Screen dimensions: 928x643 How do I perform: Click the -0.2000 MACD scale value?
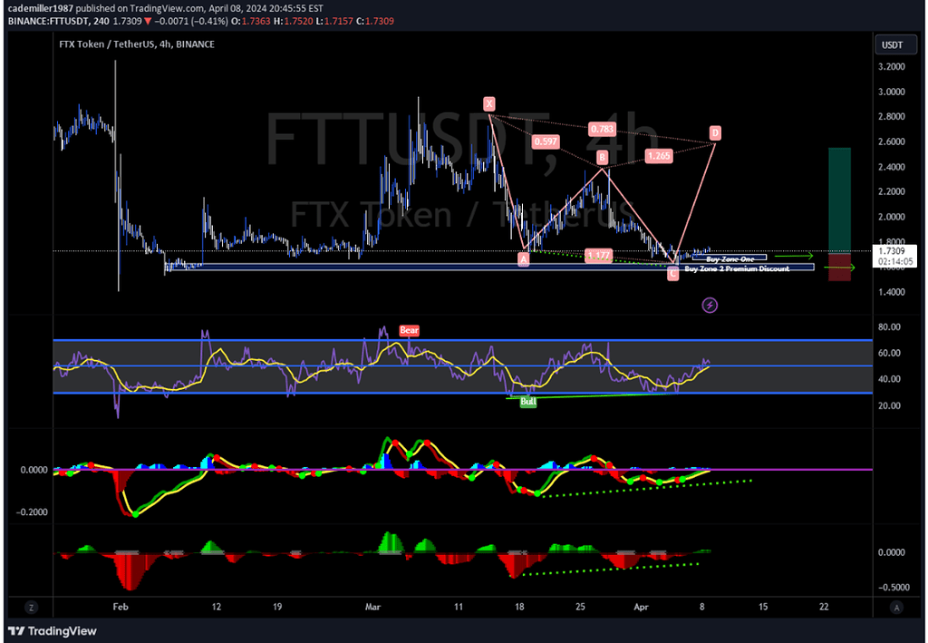[x=34, y=512]
